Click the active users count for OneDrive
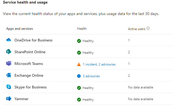The height and width of the screenshot is (110, 173). (x=129, y=40)
